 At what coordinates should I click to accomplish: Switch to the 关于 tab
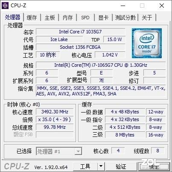147,18
